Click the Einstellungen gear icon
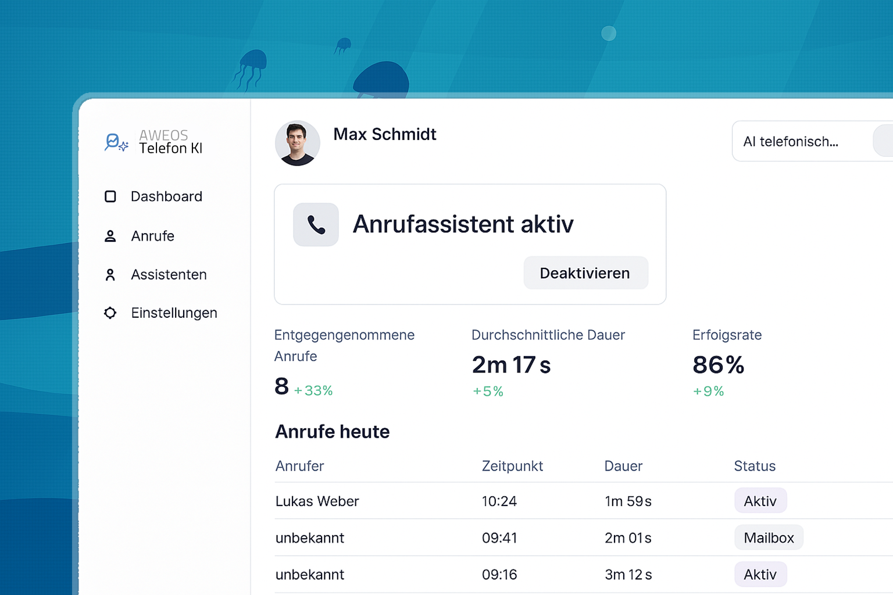The image size is (893, 595). (110, 313)
